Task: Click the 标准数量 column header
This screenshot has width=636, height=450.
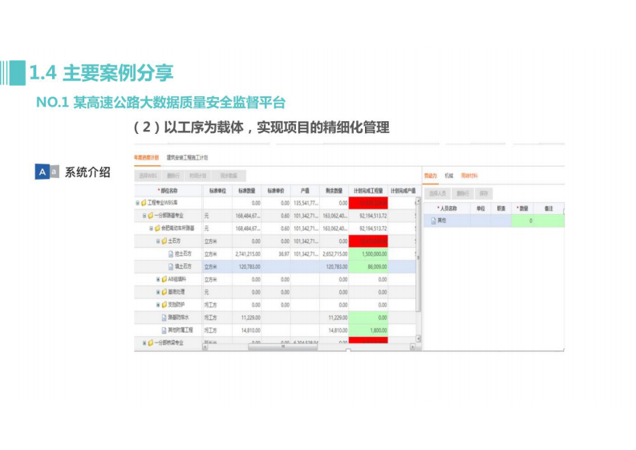Action: [246, 191]
